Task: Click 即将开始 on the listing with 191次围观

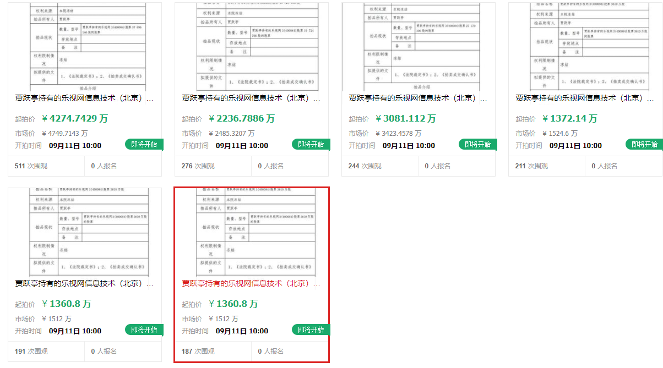Action: click(x=144, y=330)
